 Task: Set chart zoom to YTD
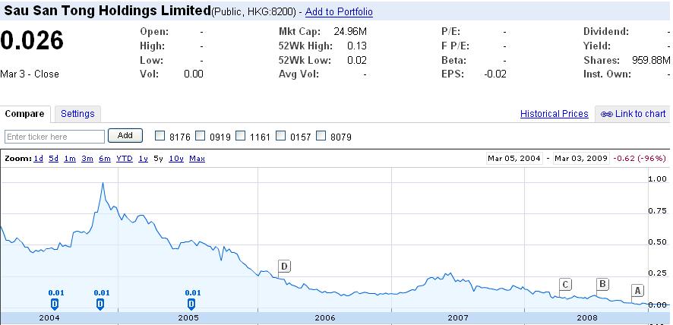[x=125, y=159]
